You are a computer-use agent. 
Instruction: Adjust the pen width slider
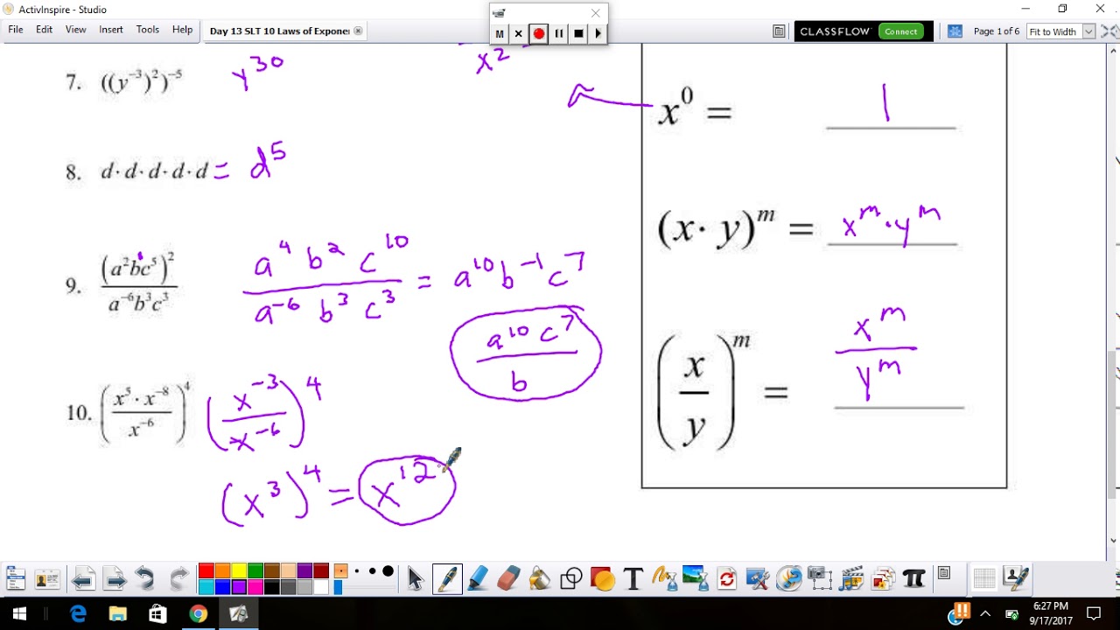pos(339,587)
